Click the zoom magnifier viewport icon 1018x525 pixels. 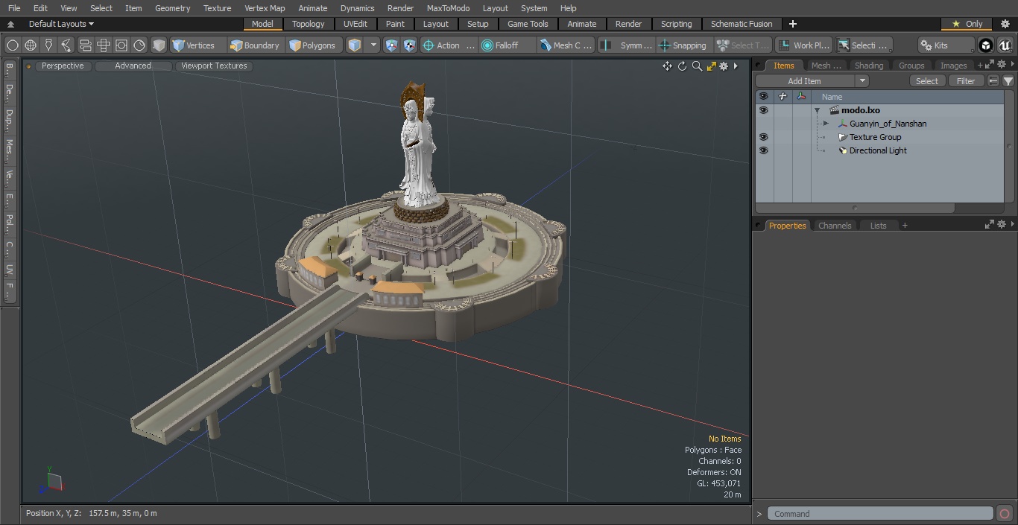point(697,66)
